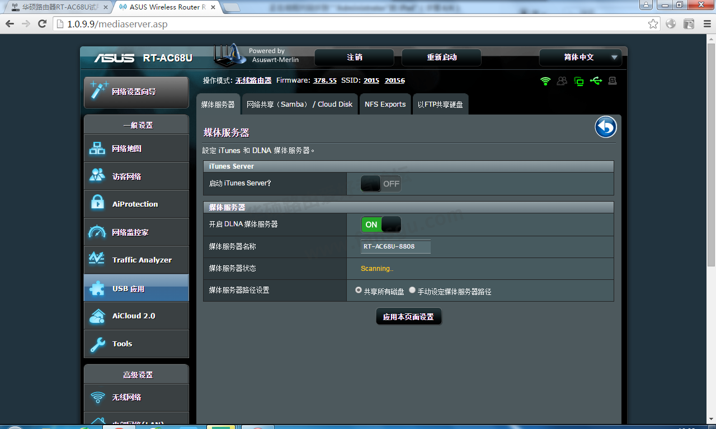Select the share all disks radio button
Image resolution: width=716 pixels, height=429 pixels.
click(359, 290)
